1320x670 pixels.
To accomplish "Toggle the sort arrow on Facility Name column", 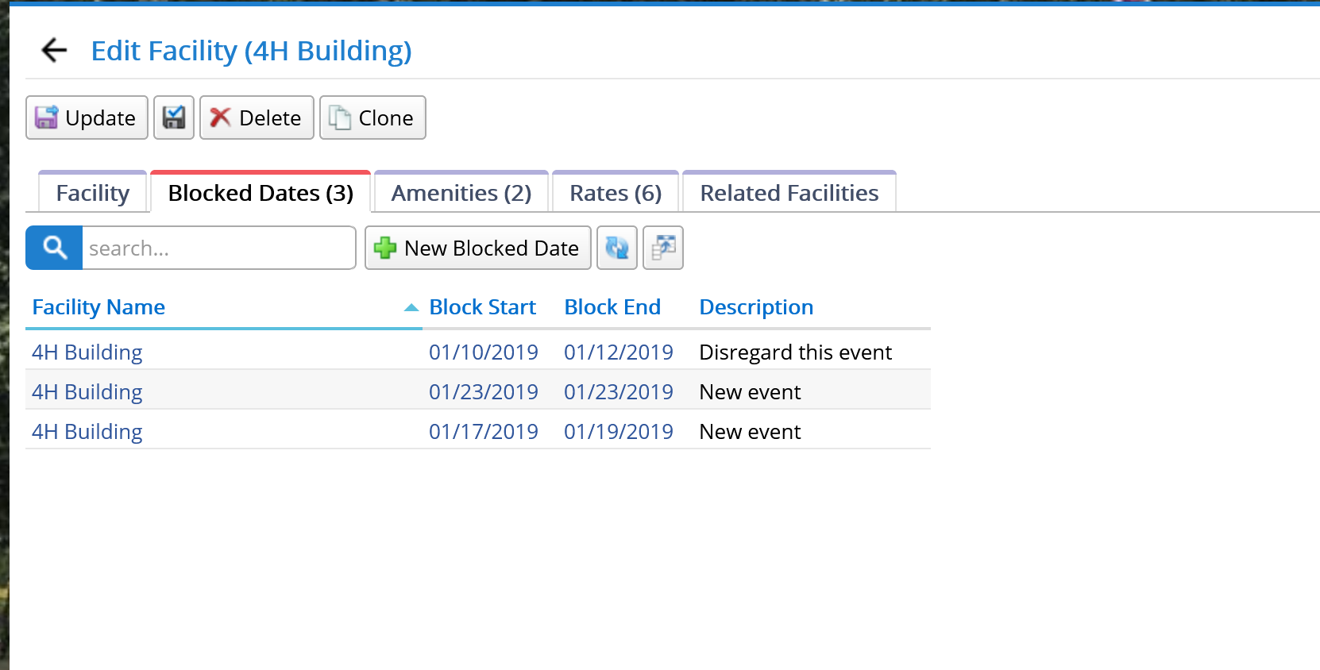I will pyautogui.click(x=411, y=306).
